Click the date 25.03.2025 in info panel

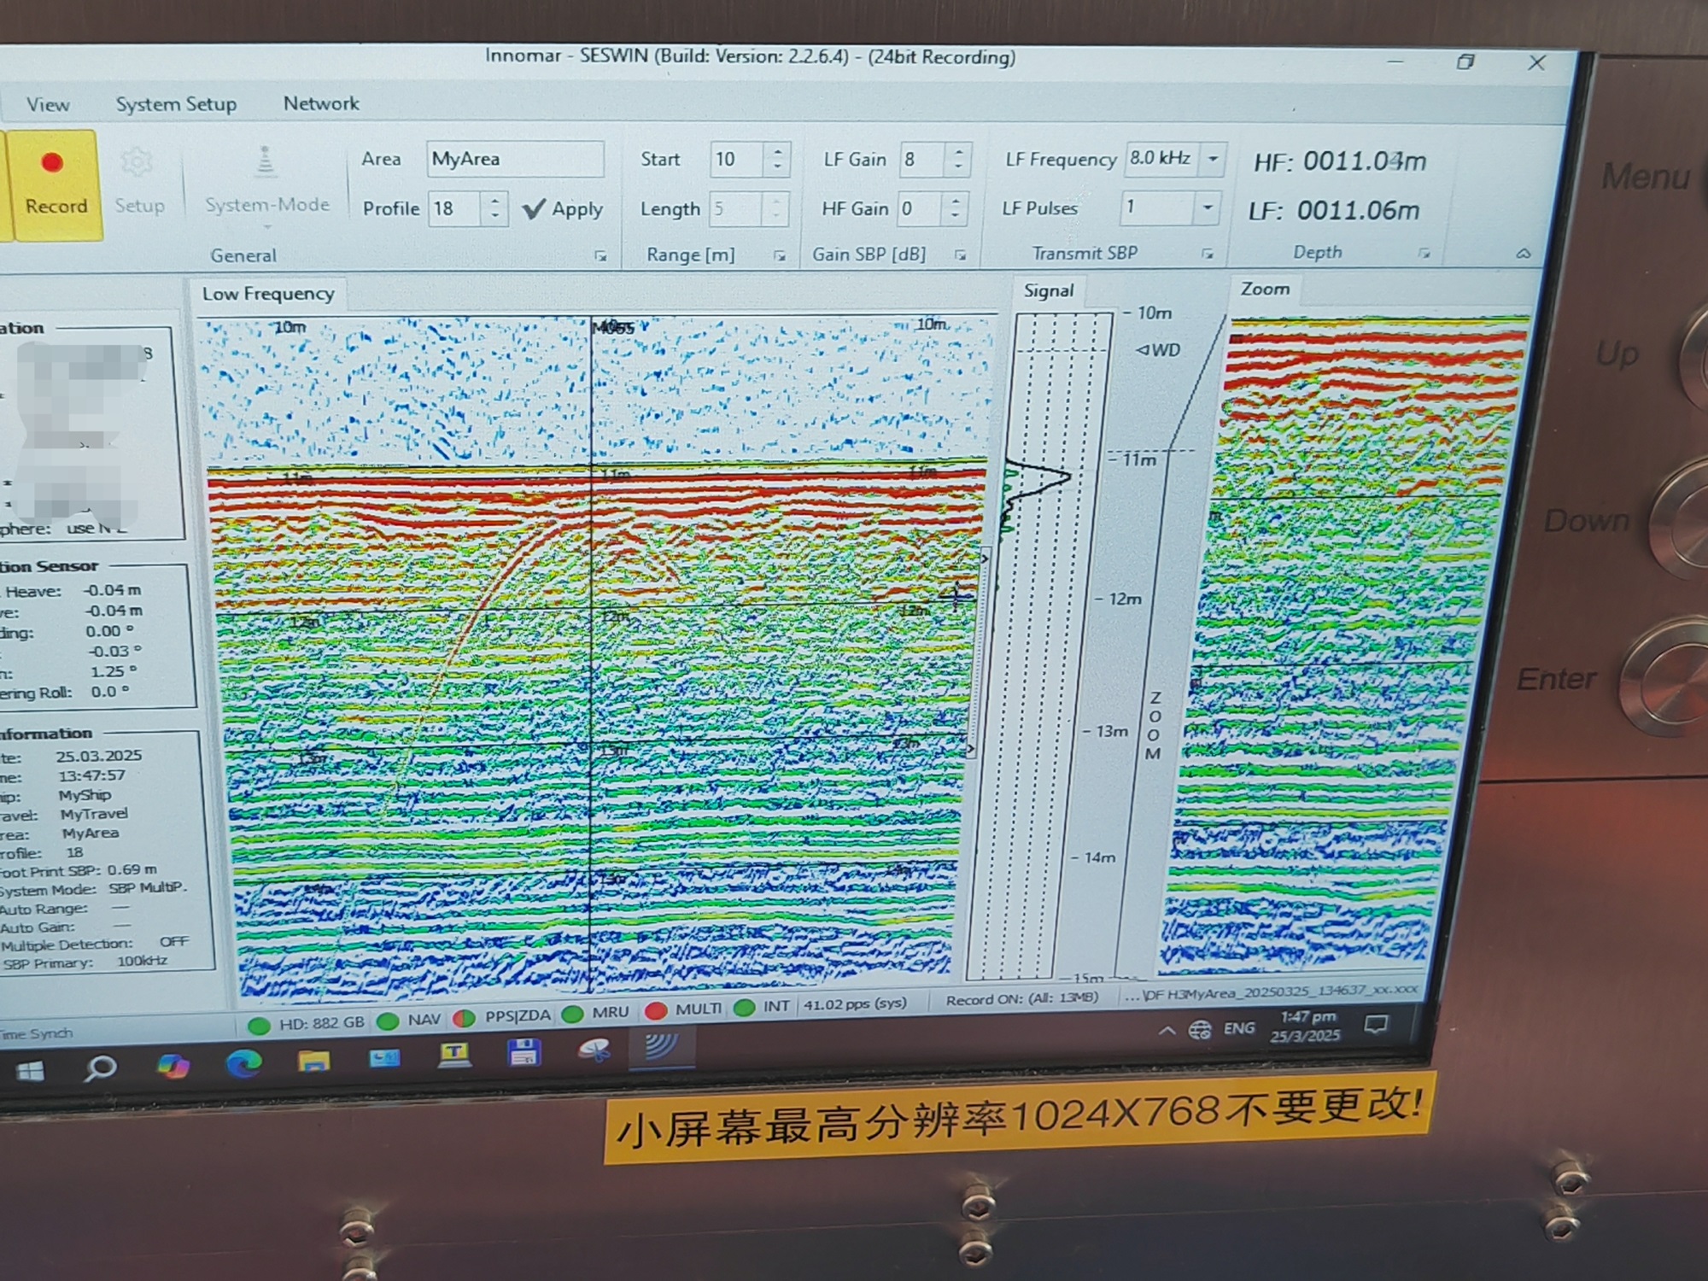[x=99, y=756]
